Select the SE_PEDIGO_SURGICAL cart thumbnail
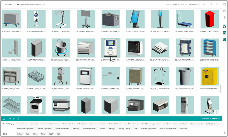The width and height of the screenshot is (228, 137). [x=12, y=19]
